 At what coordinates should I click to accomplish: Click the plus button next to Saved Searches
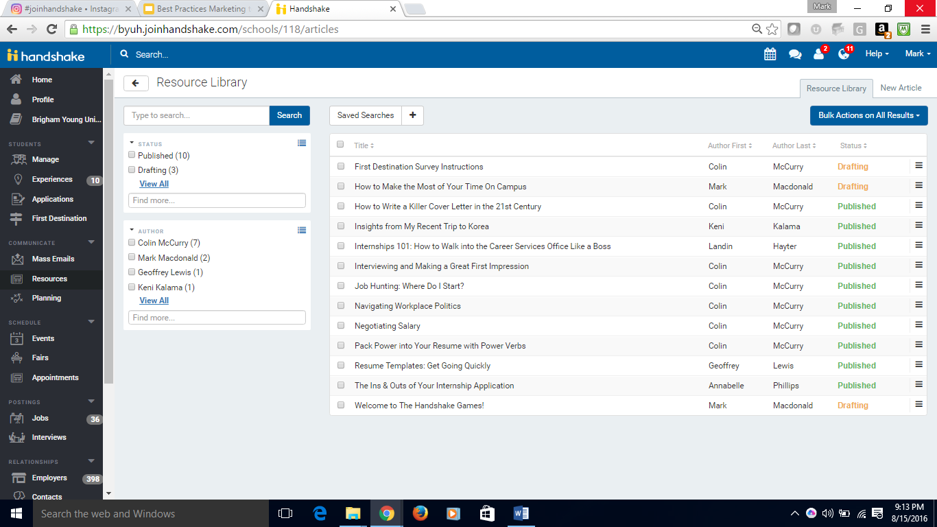[412, 115]
